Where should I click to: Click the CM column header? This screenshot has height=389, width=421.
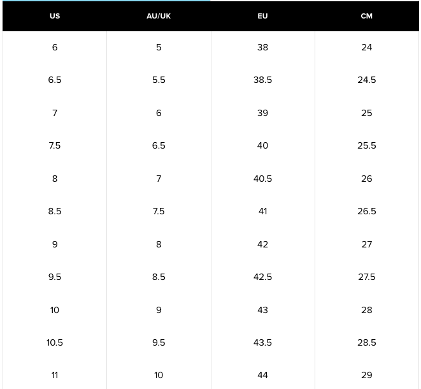366,16
